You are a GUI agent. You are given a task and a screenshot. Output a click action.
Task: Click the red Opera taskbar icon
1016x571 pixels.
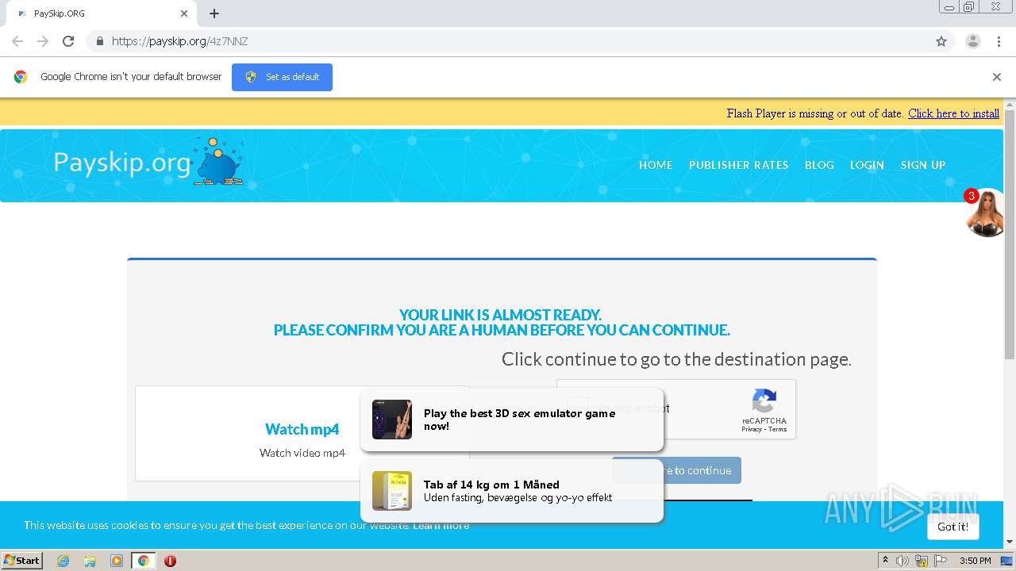(170, 561)
